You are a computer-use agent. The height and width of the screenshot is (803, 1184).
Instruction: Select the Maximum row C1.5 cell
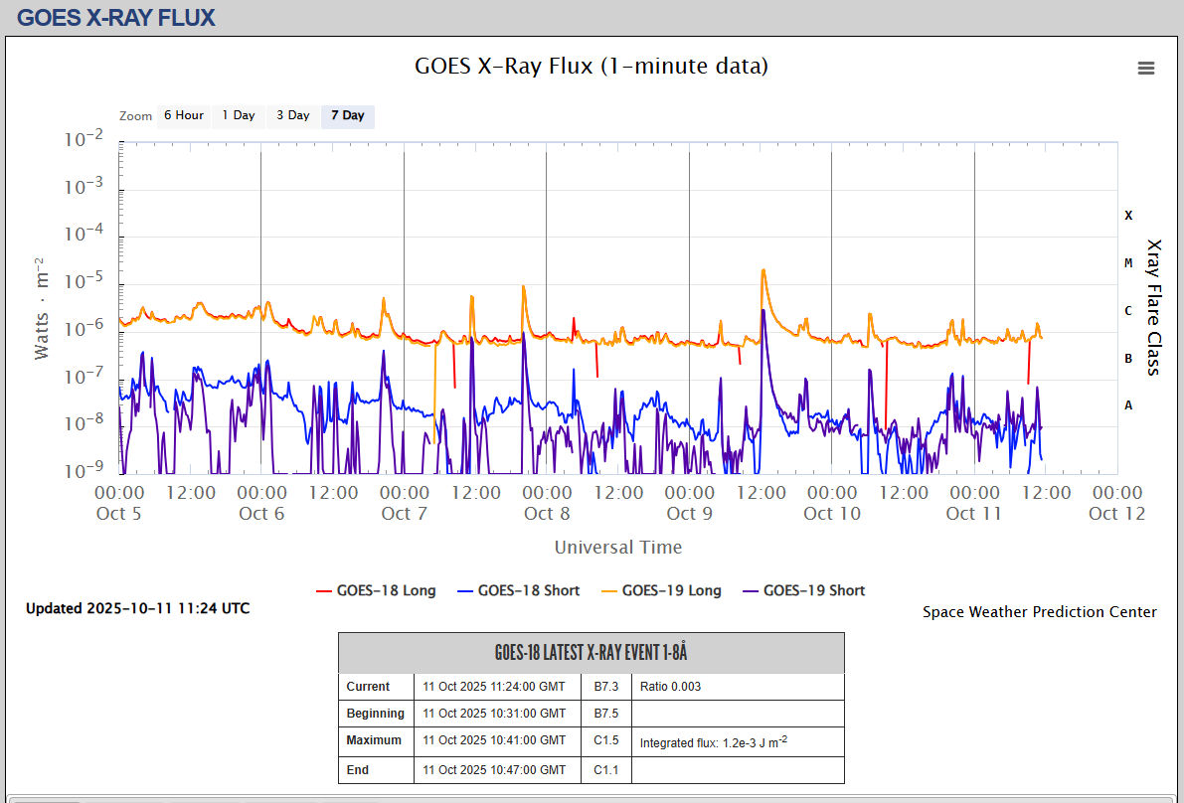(x=606, y=740)
